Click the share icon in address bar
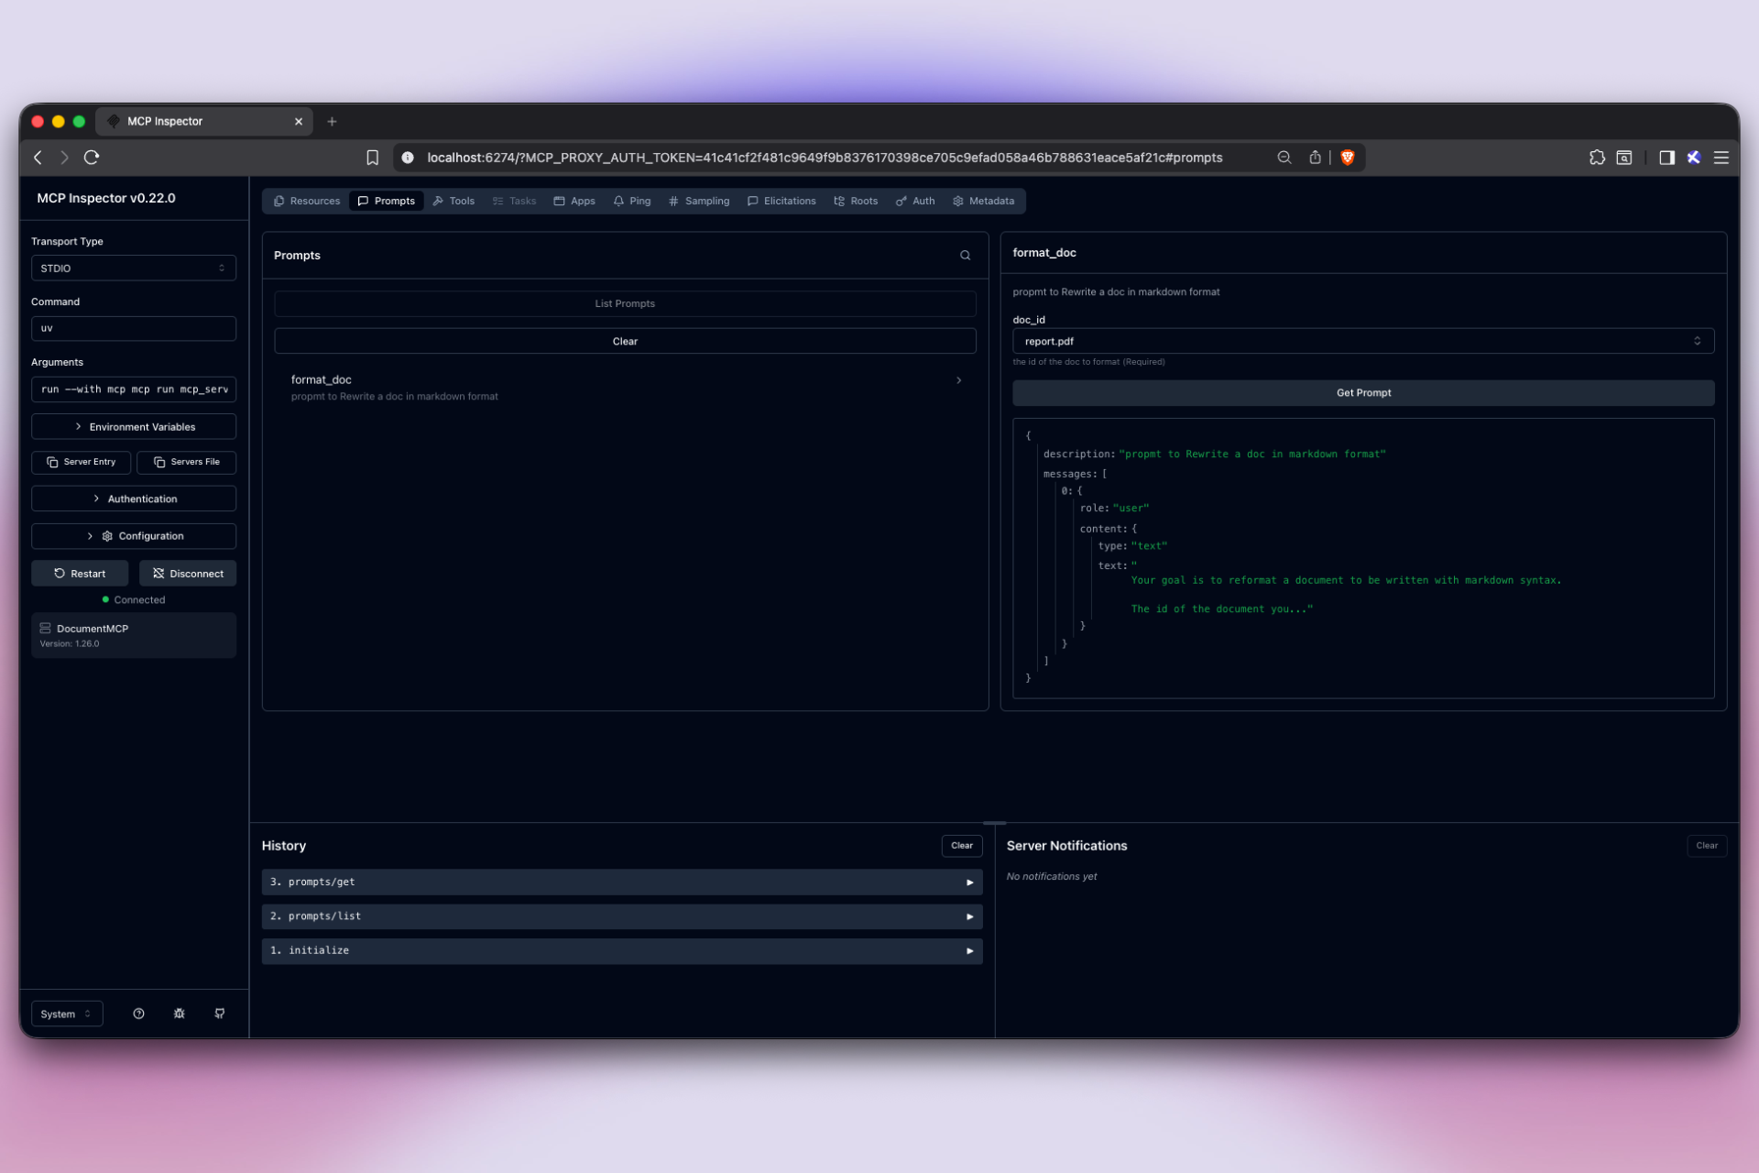Screen dimensions: 1759x1173 pyautogui.click(x=1315, y=158)
